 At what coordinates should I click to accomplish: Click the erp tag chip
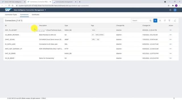pos(98,39)
